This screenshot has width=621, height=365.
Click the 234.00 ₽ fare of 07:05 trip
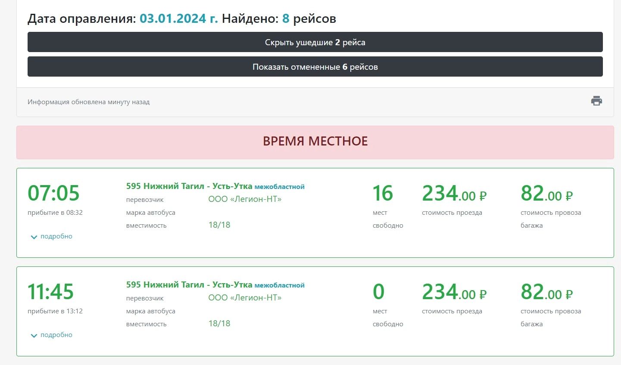454,193
